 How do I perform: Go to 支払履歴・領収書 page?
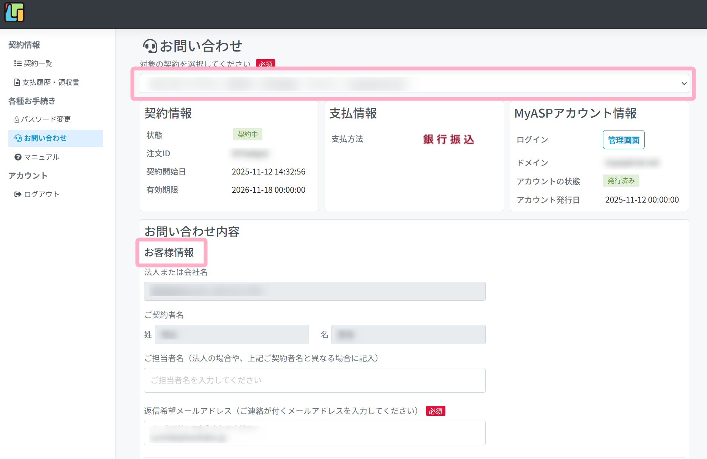click(x=50, y=82)
